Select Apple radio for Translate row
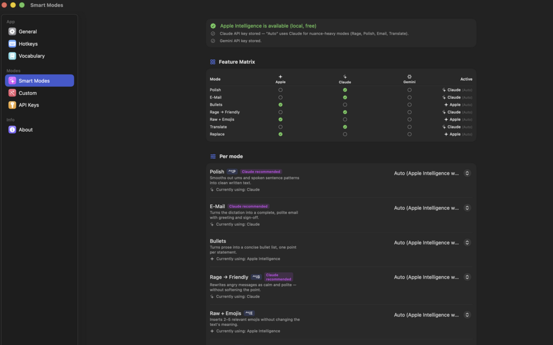Screen dimensions: 553x345 (281, 127)
